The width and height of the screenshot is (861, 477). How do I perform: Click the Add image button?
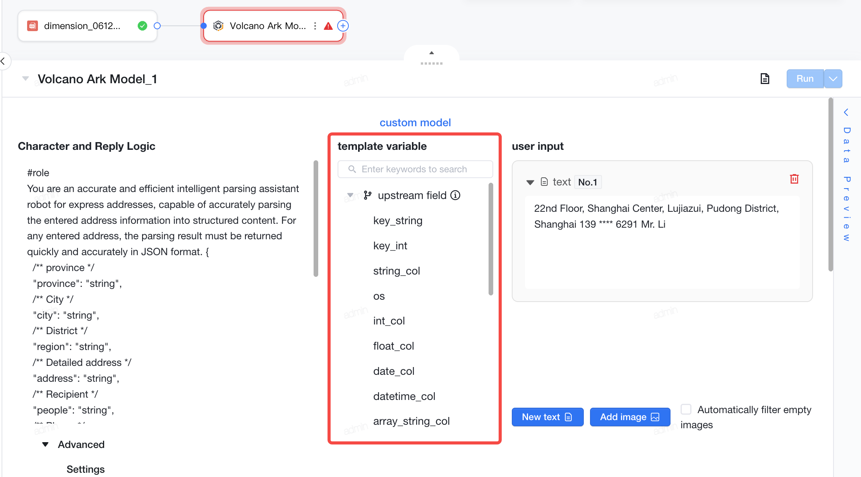[630, 417]
